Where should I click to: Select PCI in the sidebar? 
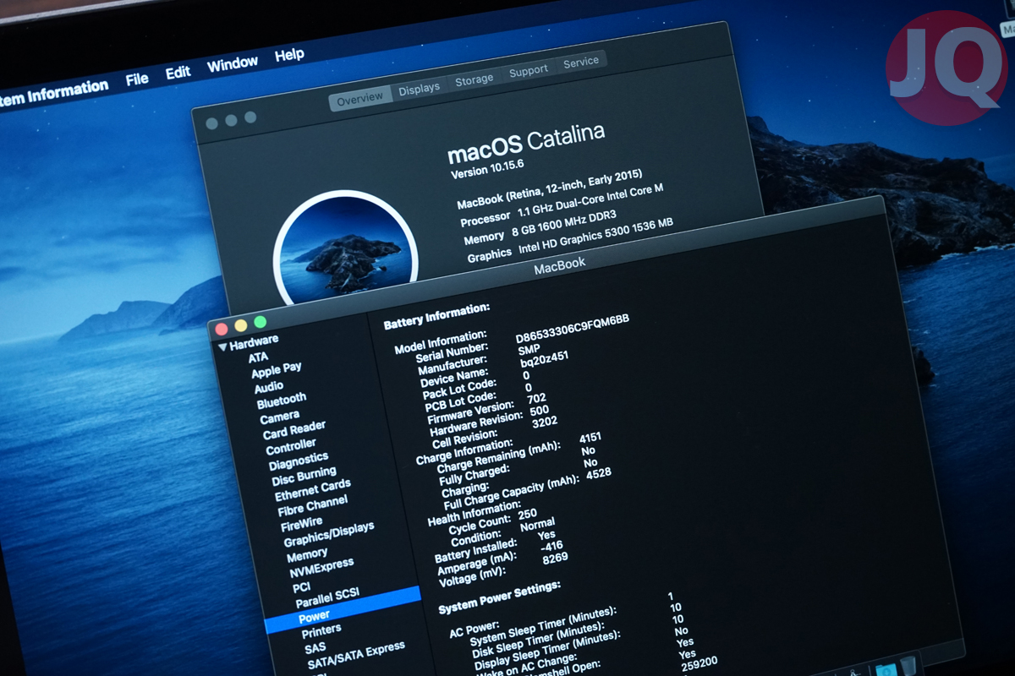[301, 587]
